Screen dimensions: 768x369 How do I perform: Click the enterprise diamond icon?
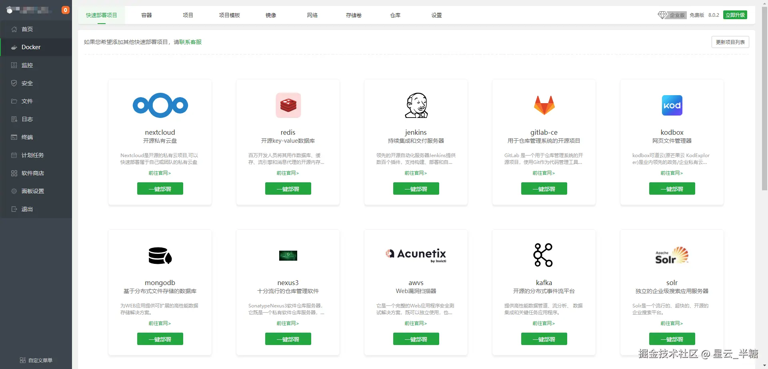tap(662, 15)
